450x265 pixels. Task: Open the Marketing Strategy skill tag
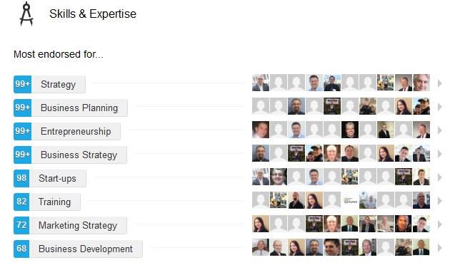[x=78, y=225]
